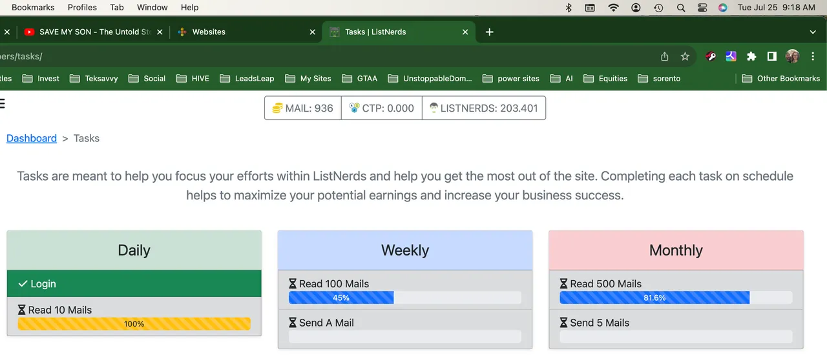This screenshot has height=364, width=827.
Task: Click the Siri icon in menu bar
Action: pyautogui.click(x=723, y=8)
